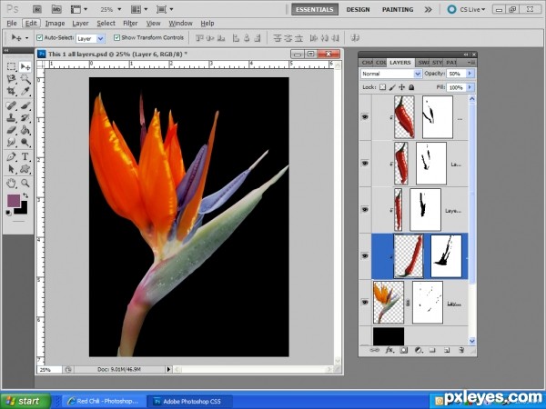Select the History Brush tool

tap(25, 118)
